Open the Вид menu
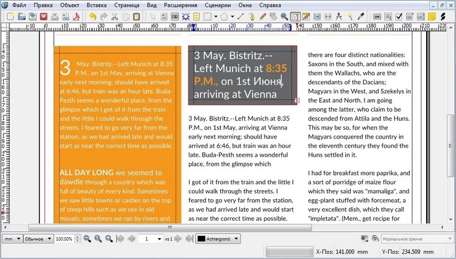 151,5
